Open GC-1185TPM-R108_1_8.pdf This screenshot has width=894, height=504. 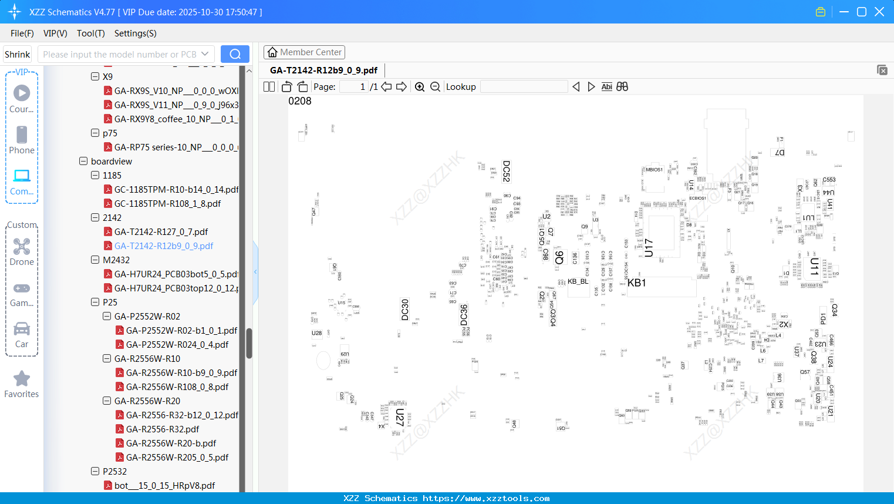[167, 203]
